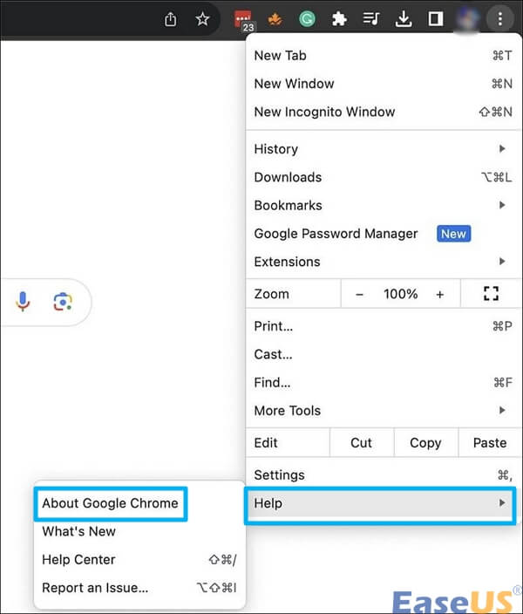Viewport: 523px width, 614px height.
Task: Open the Grammarly extension icon
Action: pyautogui.click(x=307, y=18)
